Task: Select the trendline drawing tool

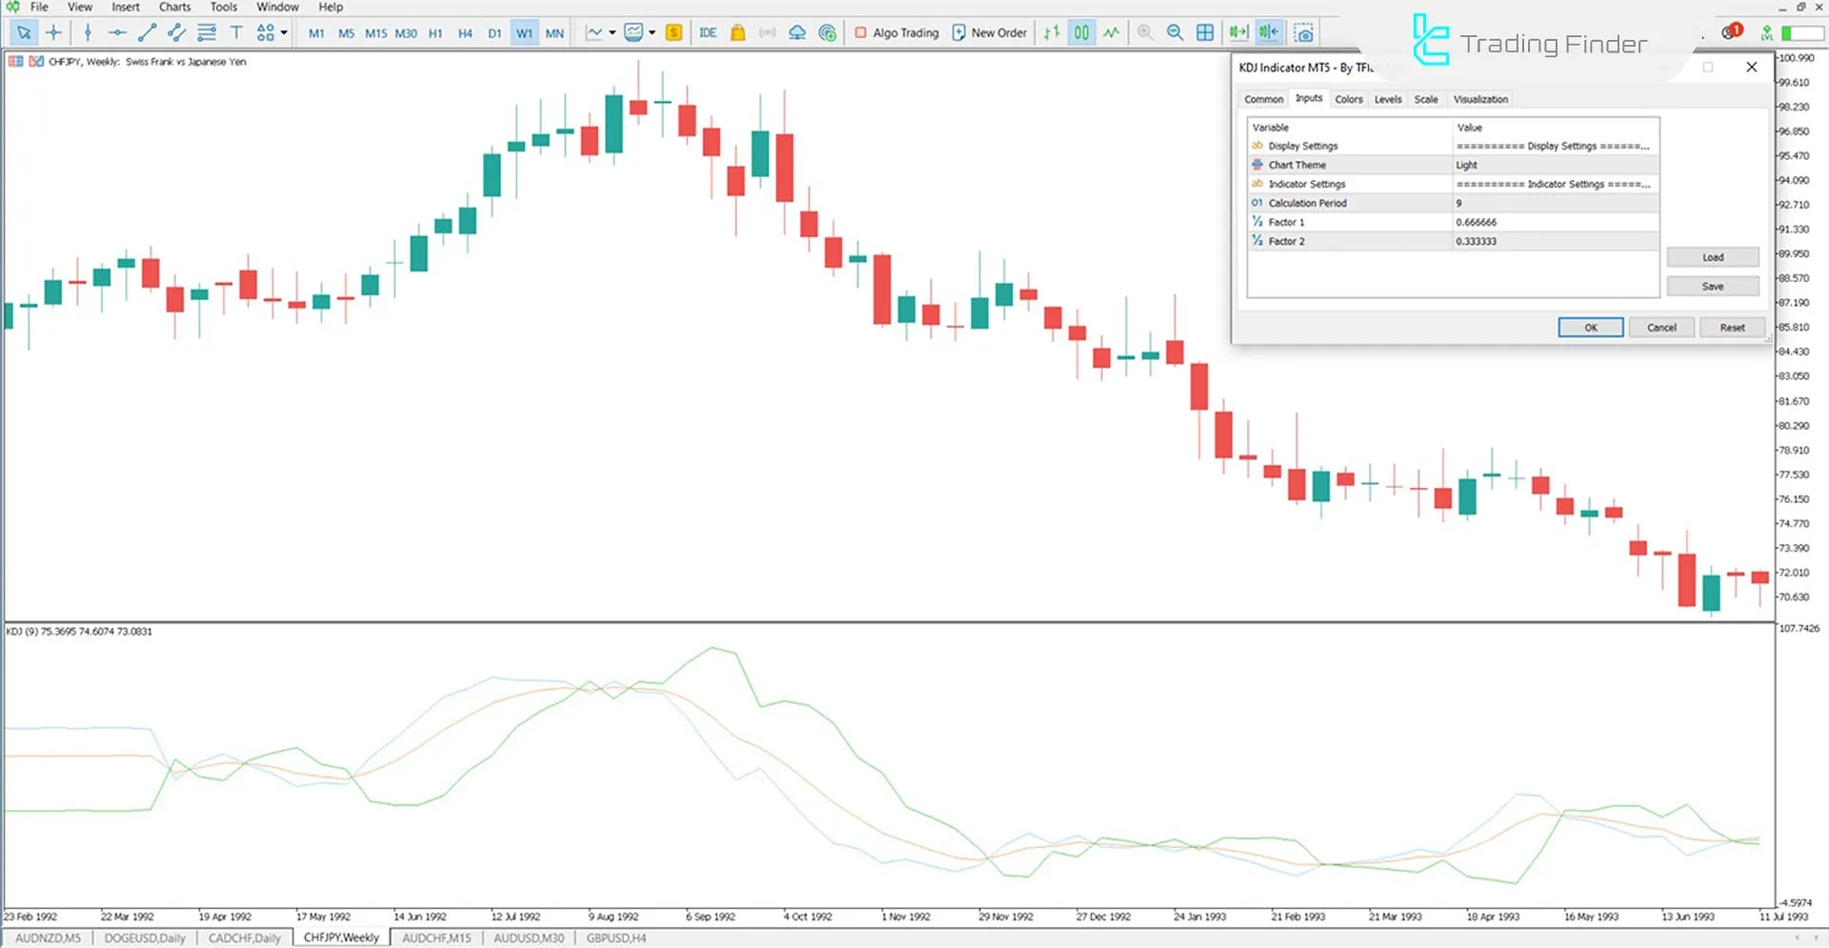Action: coord(147,32)
